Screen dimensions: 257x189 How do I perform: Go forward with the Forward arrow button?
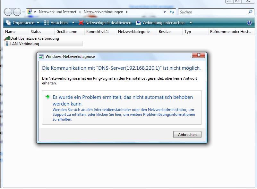click(x=17, y=12)
